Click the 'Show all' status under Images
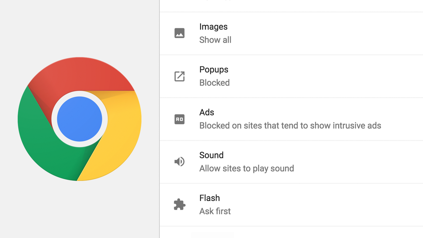This screenshot has width=423, height=238. click(x=215, y=40)
